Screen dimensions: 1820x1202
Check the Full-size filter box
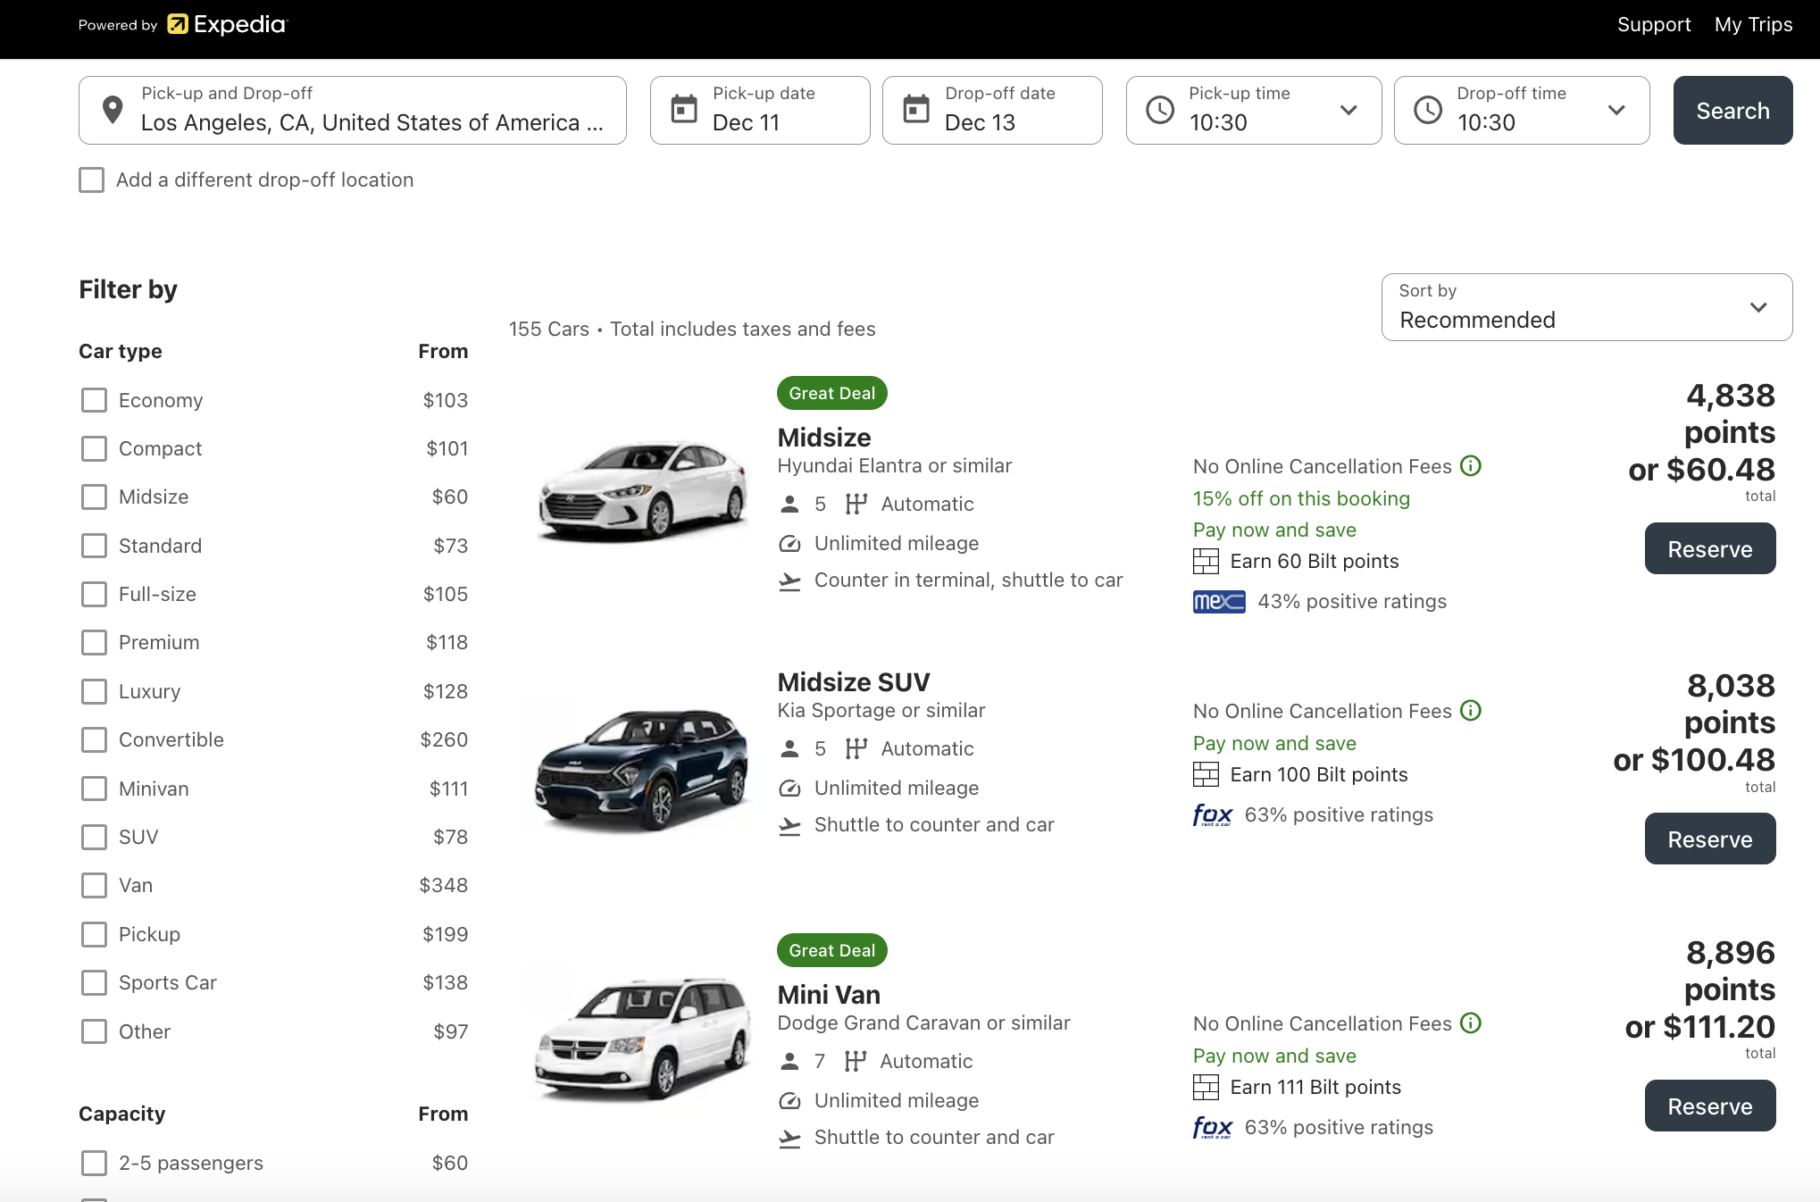tap(94, 594)
